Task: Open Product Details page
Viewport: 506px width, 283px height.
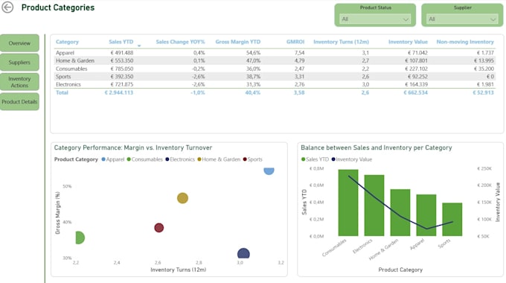Action: (x=19, y=101)
